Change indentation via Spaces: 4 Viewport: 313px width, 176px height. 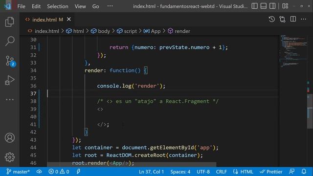coord(180,172)
